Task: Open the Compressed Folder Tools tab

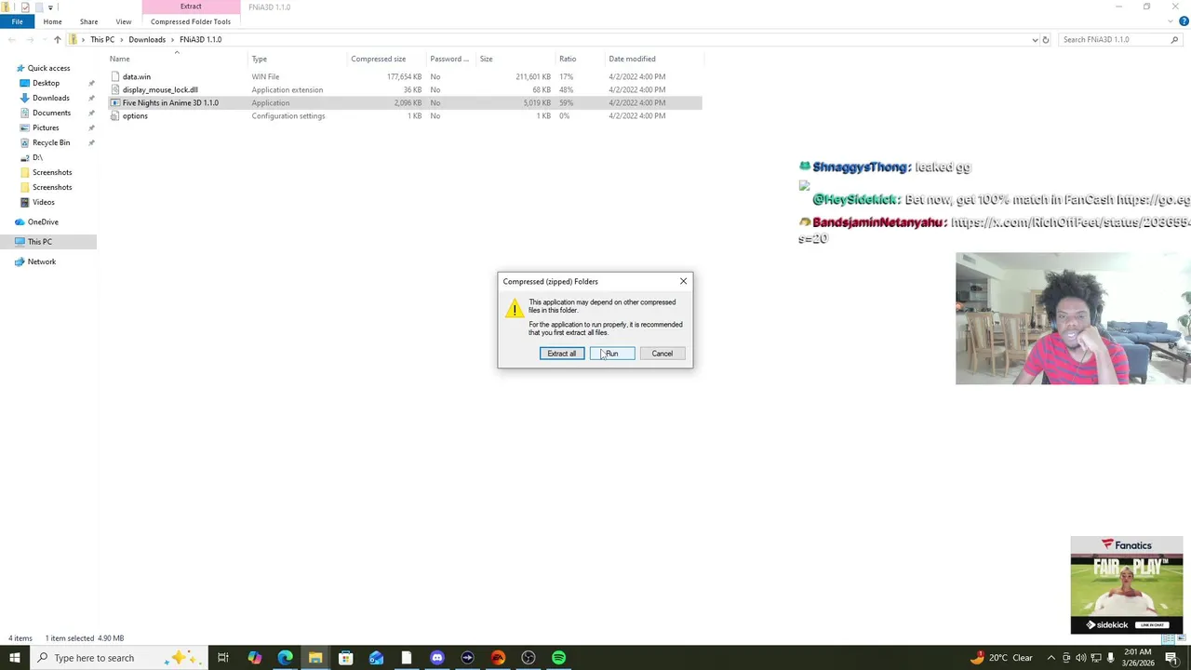Action: click(x=191, y=21)
